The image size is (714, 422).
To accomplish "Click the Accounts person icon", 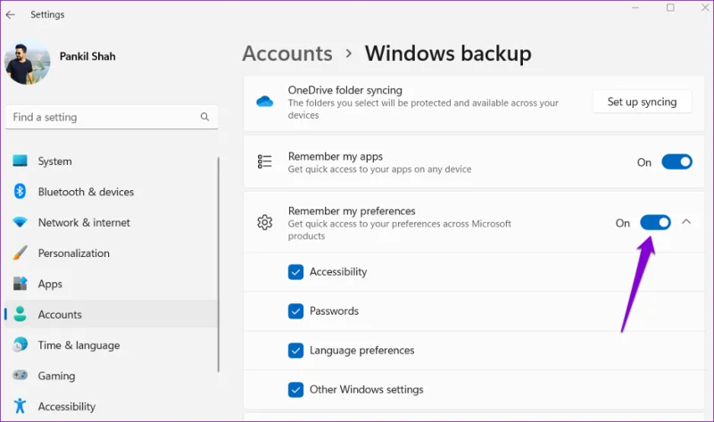I will 20,314.
